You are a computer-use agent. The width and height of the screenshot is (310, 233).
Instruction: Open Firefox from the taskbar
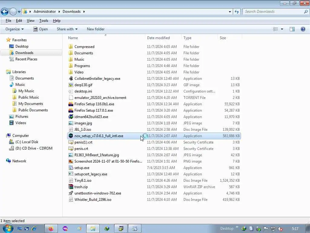51,229
